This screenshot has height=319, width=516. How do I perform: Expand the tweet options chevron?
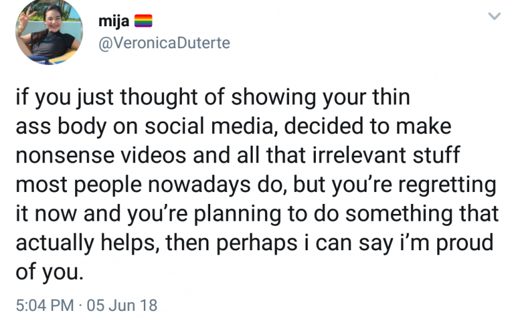(x=494, y=16)
